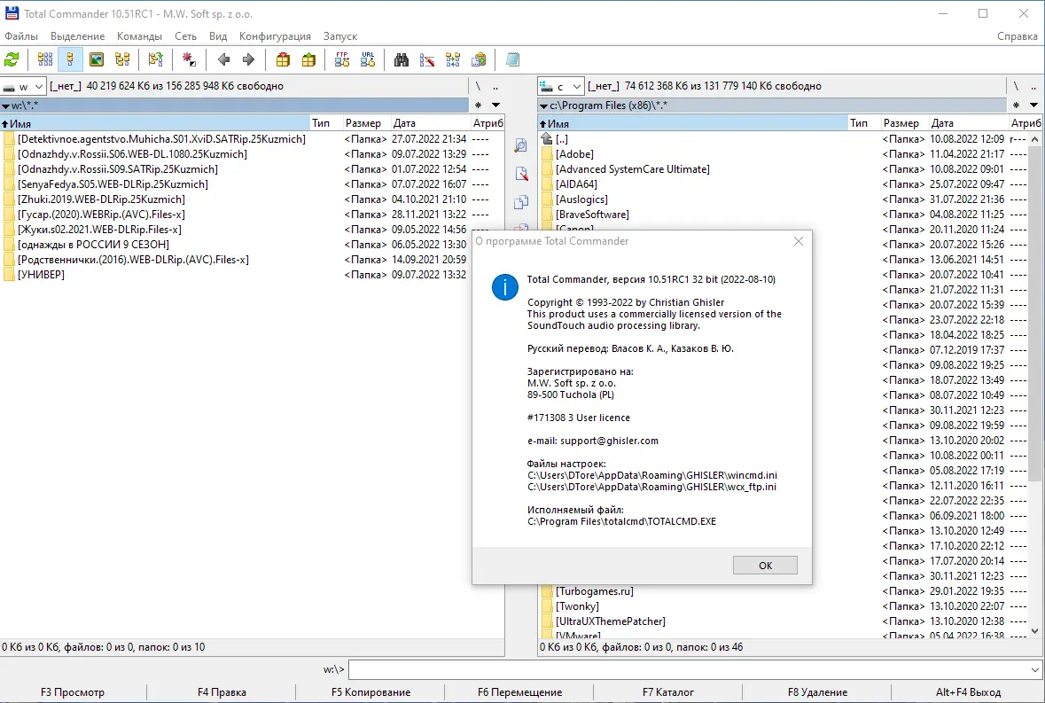Open the multi-rename tool icon
The image size is (1045, 703).
pyautogui.click(x=427, y=60)
